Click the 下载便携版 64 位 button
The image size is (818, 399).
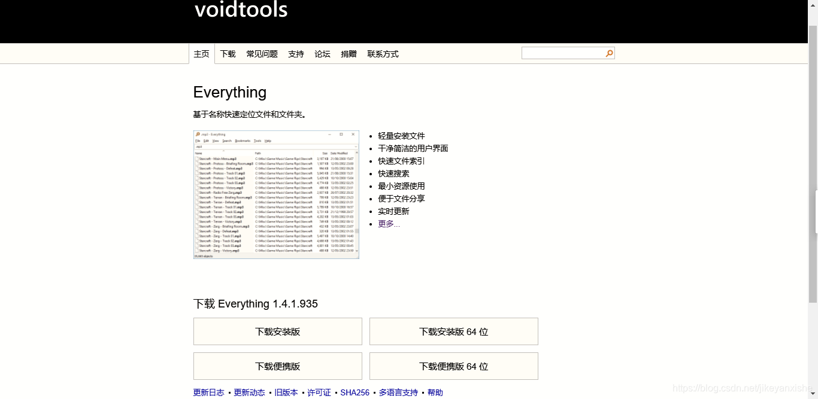(454, 366)
